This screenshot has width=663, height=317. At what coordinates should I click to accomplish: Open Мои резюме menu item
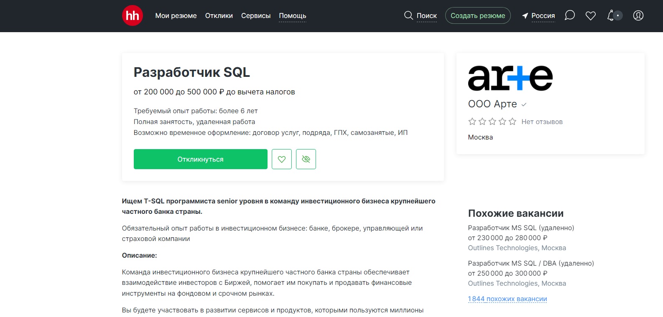[x=176, y=16]
